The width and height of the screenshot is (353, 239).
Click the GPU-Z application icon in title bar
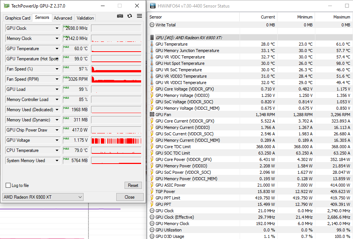tap(6, 6)
